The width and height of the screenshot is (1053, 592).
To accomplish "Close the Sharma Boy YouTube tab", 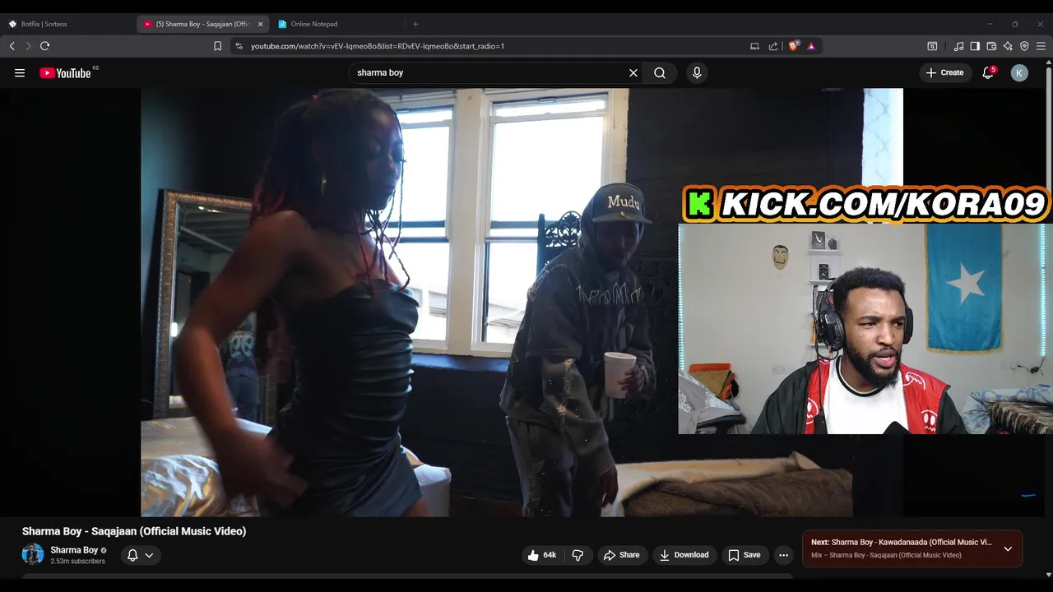I will 260,24.
